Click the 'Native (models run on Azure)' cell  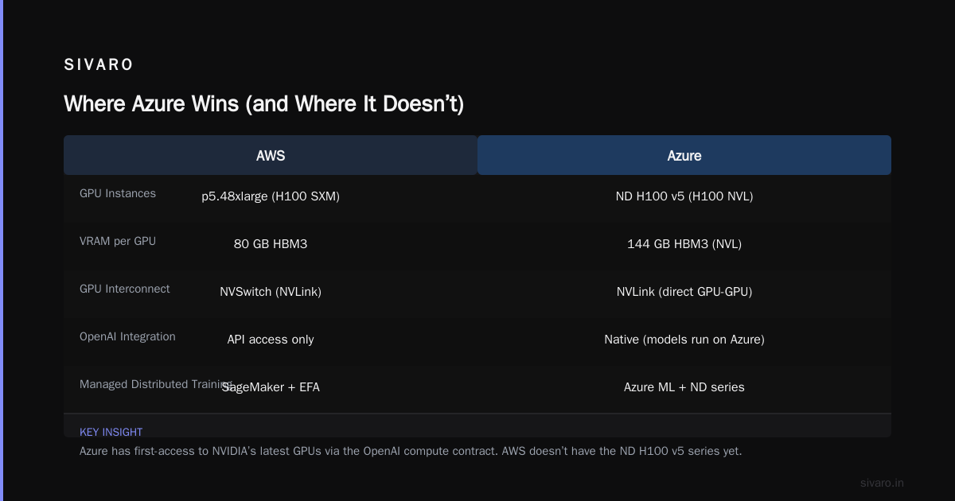684,340
